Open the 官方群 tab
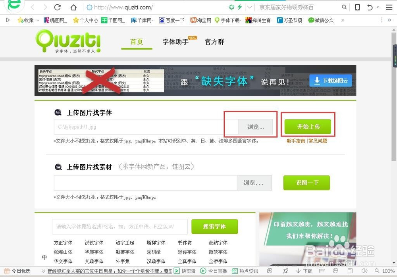397x277 pixels. (x=214, y=41)
